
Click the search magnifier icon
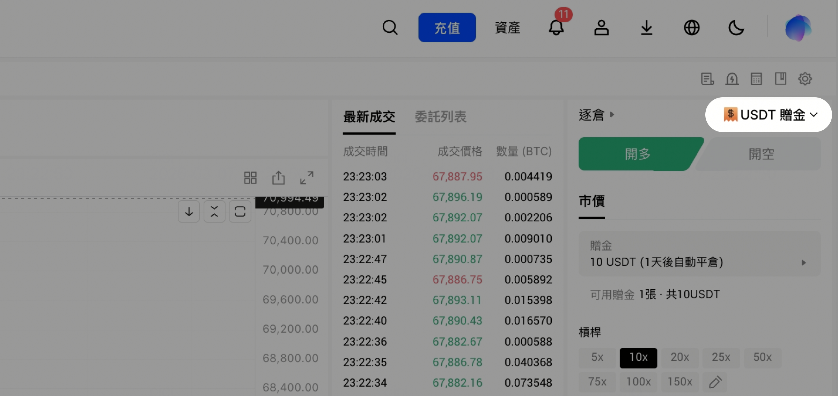(x=390, y=28)
